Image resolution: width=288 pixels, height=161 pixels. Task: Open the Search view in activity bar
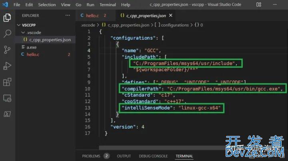tap(7, 33)
